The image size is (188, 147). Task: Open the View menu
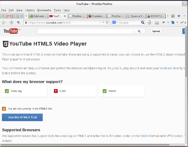tap(19, 10)
